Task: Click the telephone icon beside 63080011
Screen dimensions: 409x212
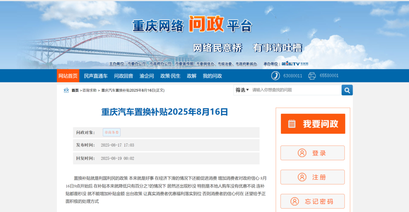Action: (275, 76)
